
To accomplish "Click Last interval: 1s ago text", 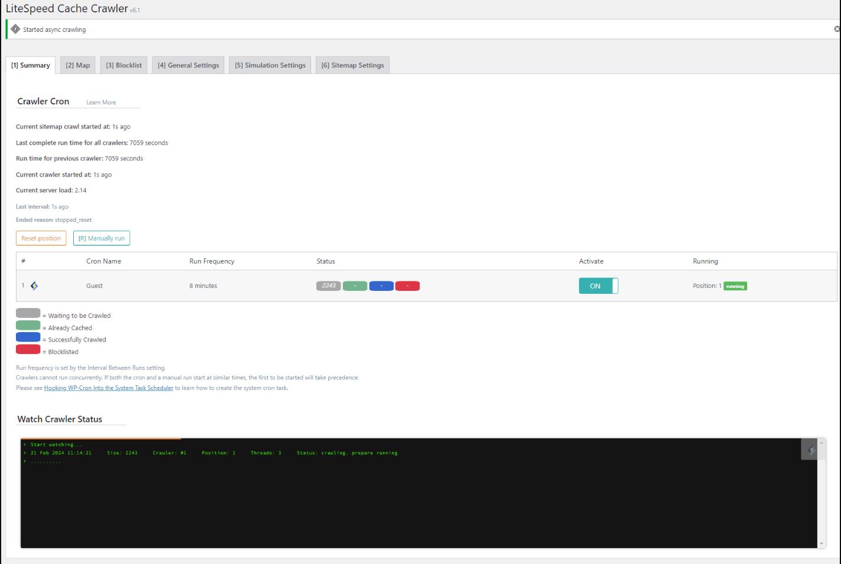I will pos(42,207).
